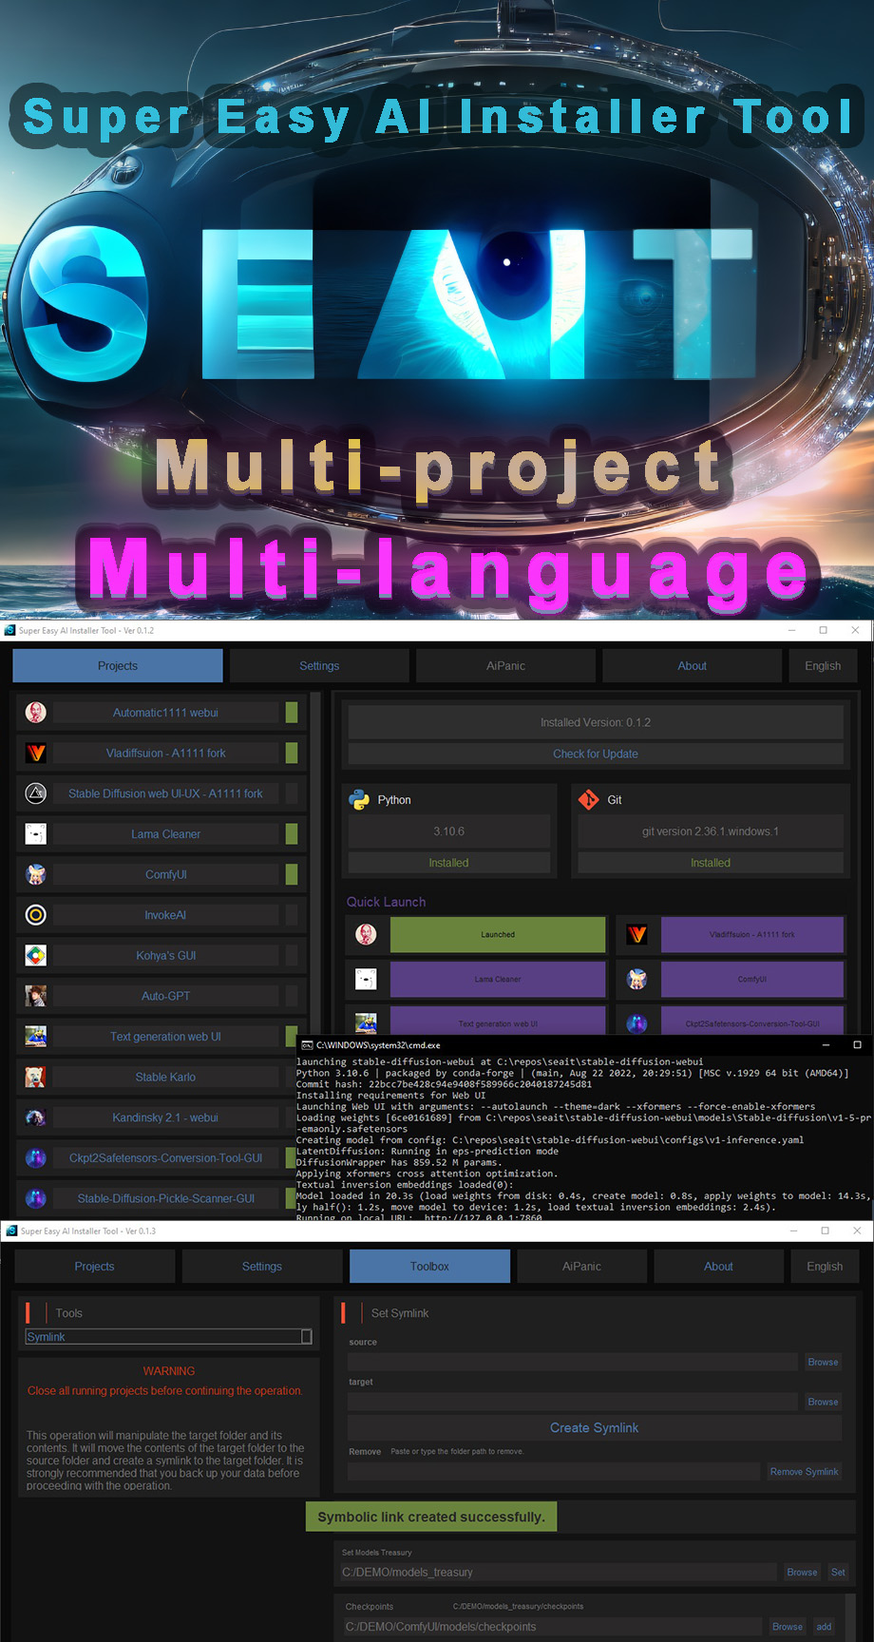Viewport: 874px width, 1642px height.
Task: Click the Vladiffsuion icon in Quick Launch
Action: (637, 935)
